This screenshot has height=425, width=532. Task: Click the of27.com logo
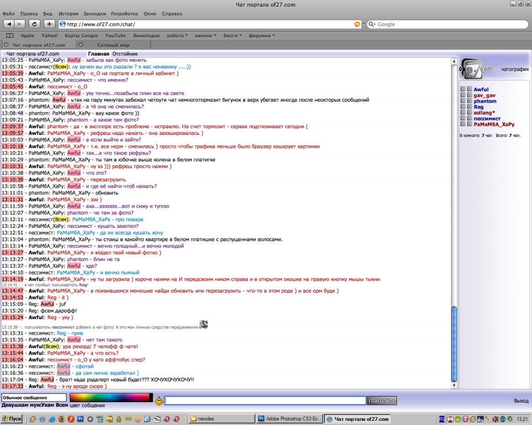tap(475, 68)
